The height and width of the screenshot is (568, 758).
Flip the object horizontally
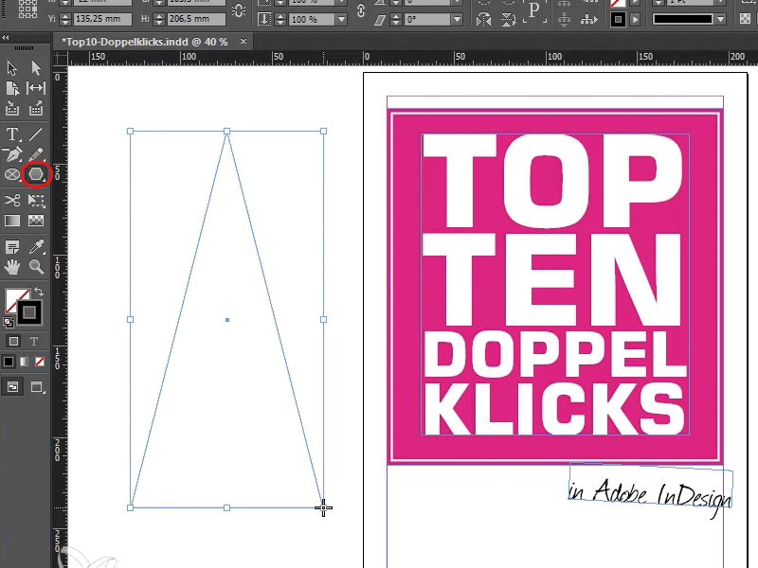483,20
